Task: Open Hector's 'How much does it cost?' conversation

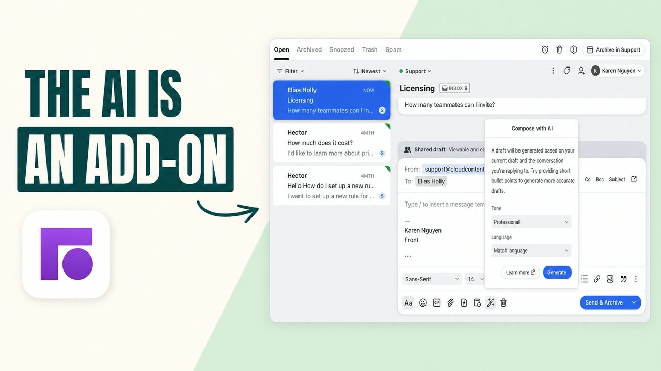Action: pos(332,143)
